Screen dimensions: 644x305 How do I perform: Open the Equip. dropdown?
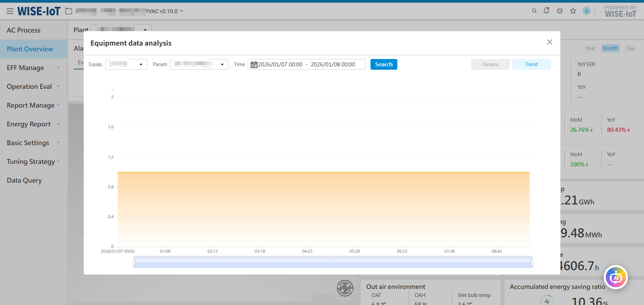(126, 64)
